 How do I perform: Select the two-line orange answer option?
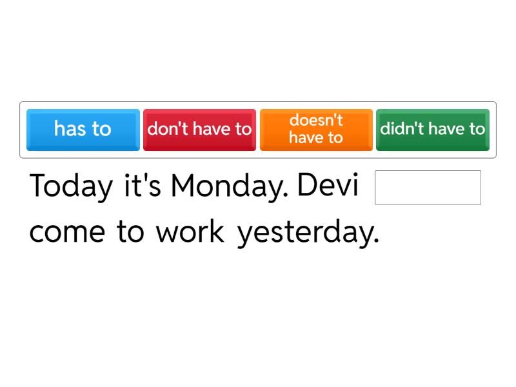point(316,129)
